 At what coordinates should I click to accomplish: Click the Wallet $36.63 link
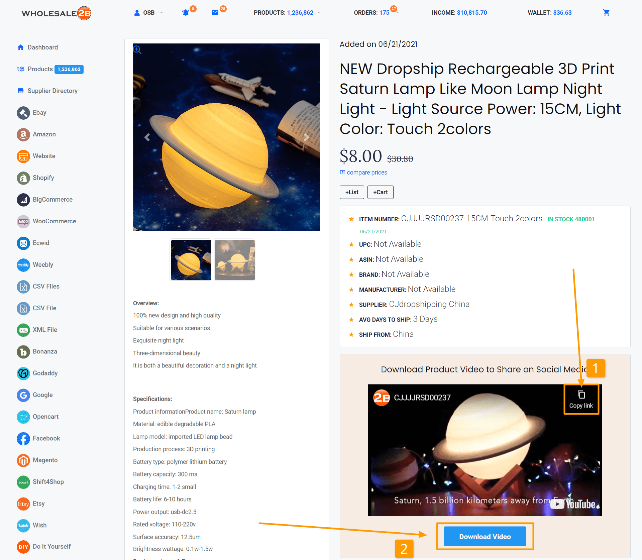point(550,13)
